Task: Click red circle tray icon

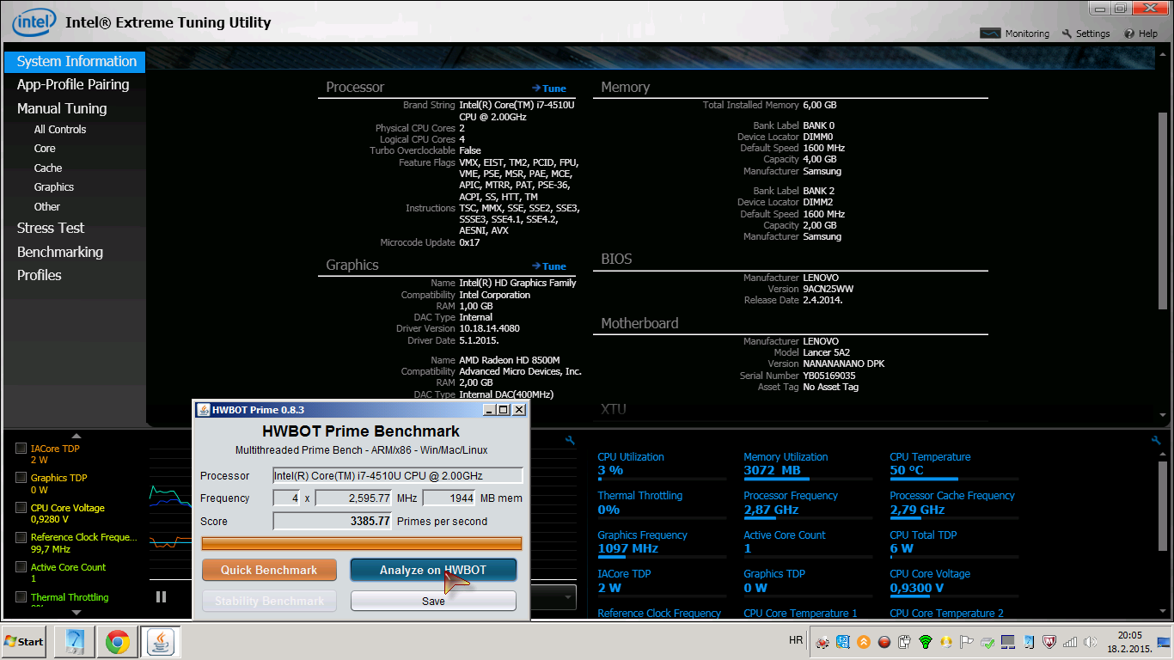Action: [884, 642]
